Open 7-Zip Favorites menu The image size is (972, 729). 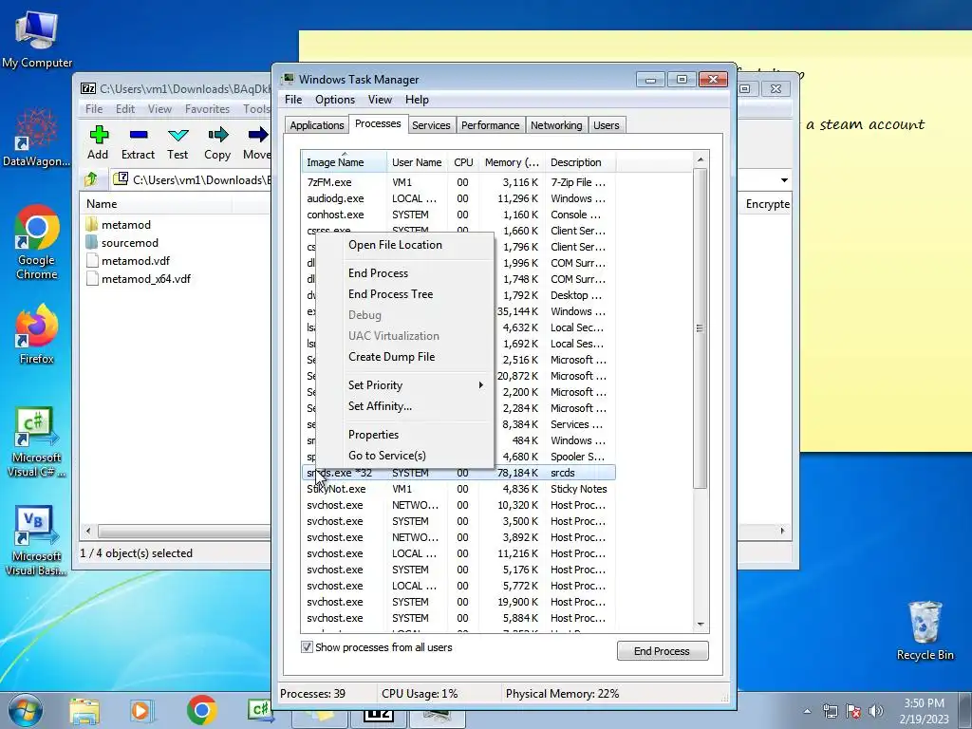coord(207,109)
